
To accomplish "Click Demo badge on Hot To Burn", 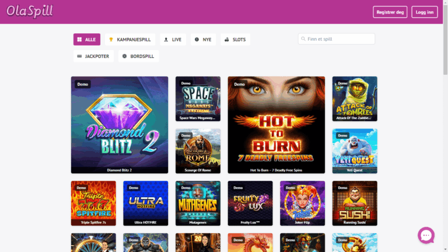I will click(x=239, y=84).
